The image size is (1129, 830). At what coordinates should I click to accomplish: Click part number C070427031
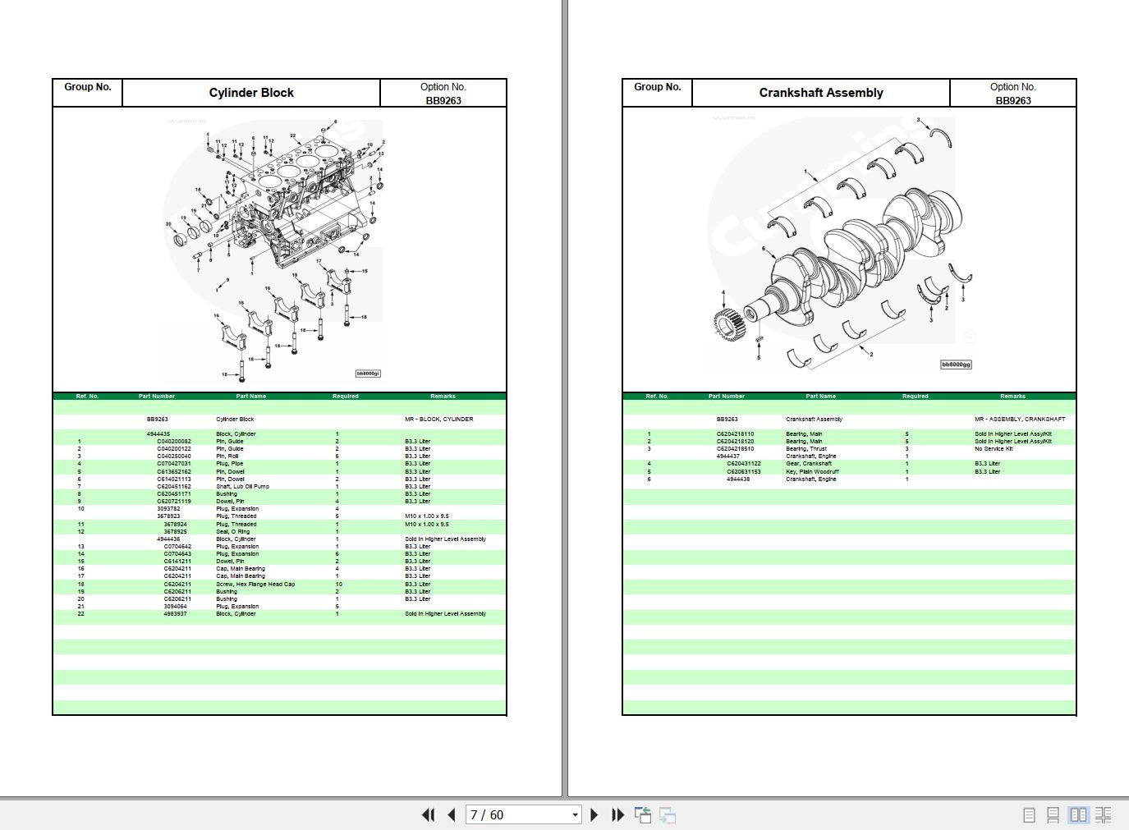(174, 464)
